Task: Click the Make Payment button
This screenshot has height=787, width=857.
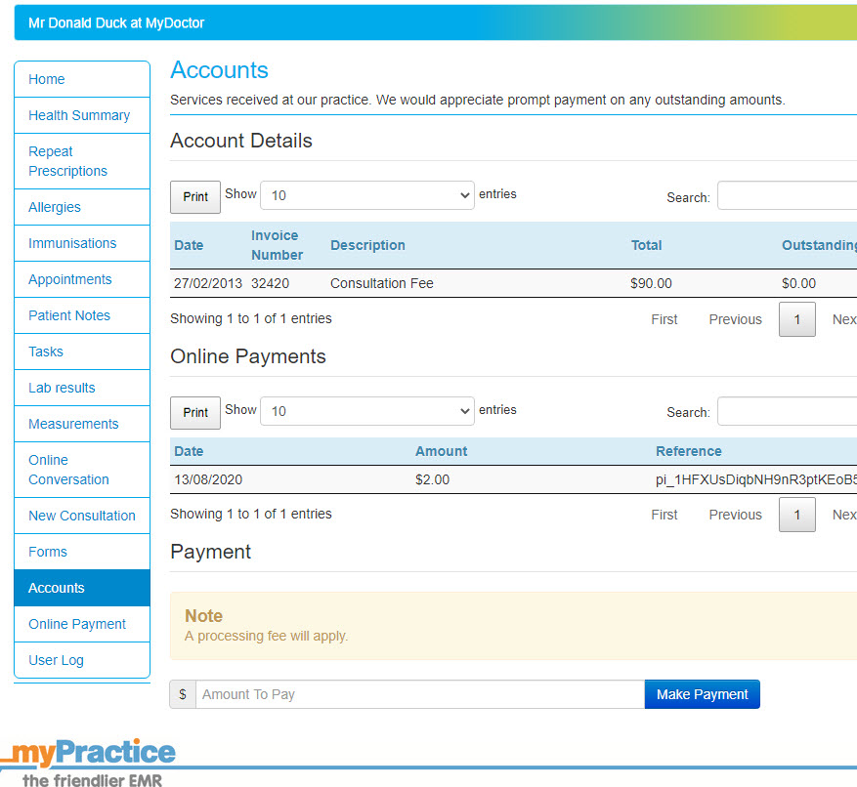Action: click(702, 694)
